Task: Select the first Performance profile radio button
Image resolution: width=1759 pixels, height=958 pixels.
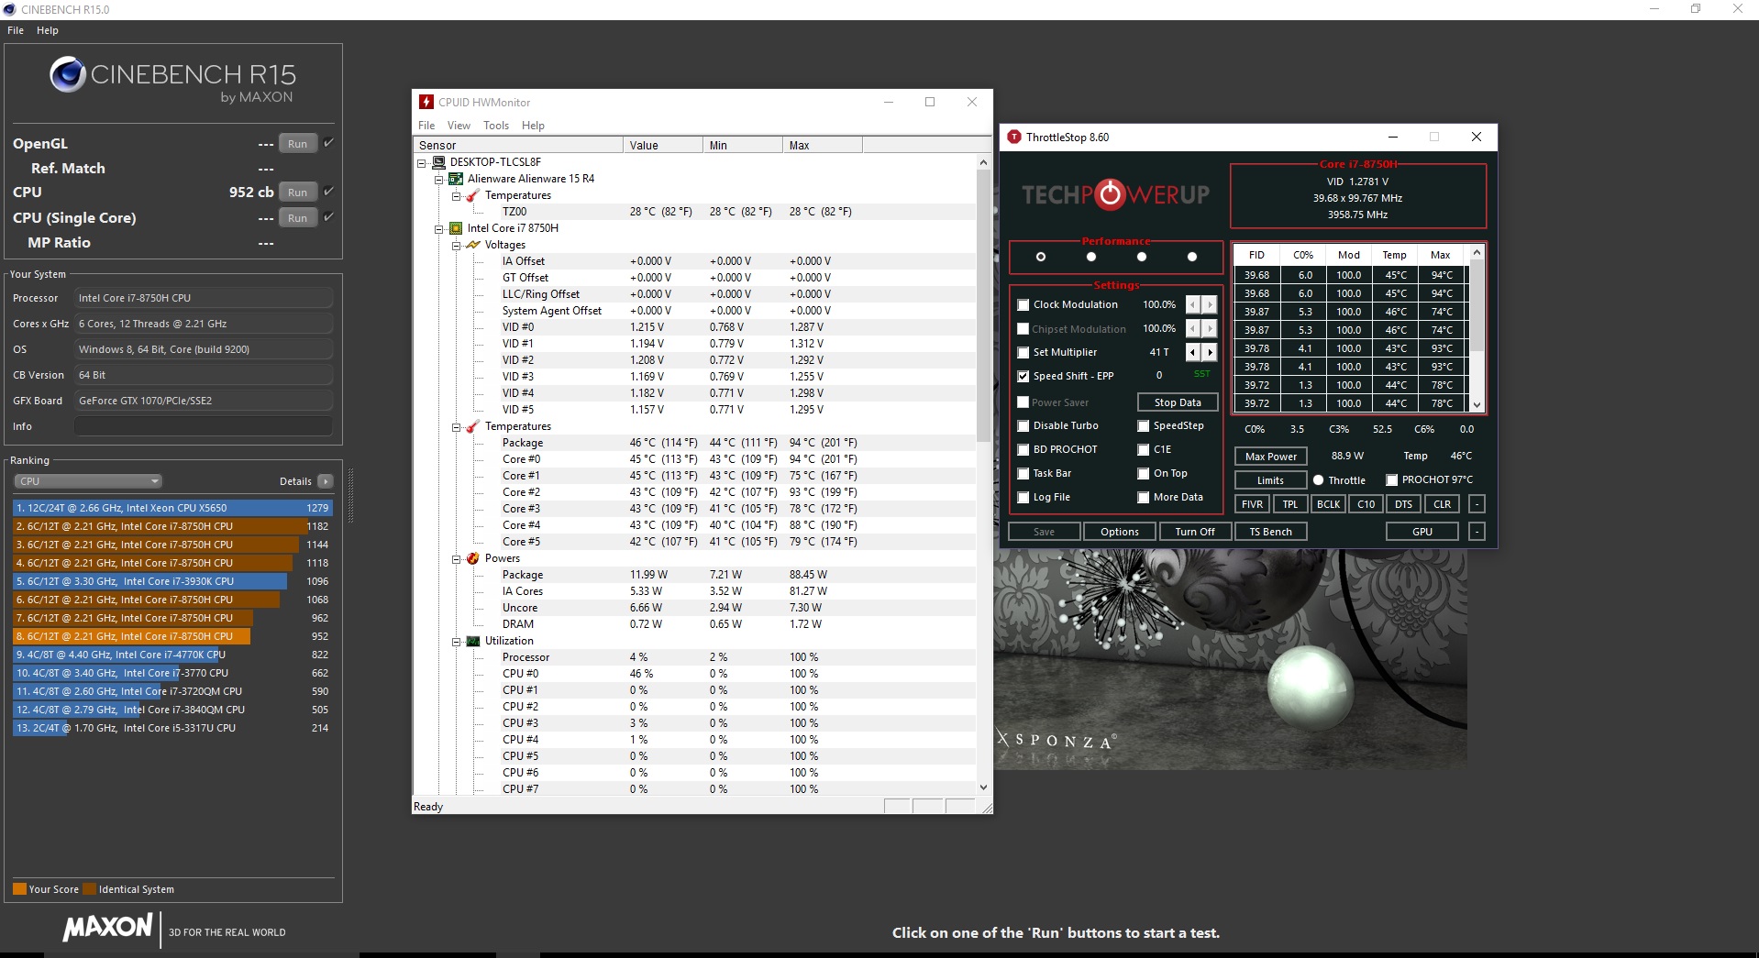Action: point(1041,257)
